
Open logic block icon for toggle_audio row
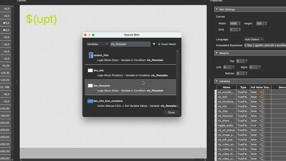coord(261,125)
